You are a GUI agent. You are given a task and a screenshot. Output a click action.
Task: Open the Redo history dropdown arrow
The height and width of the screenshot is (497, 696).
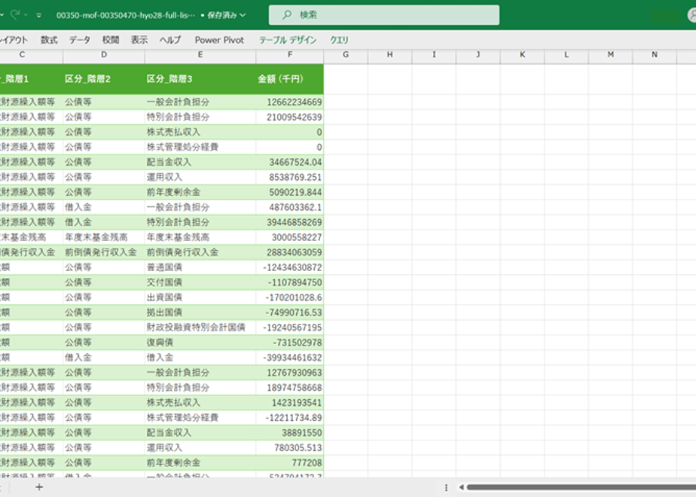26,15
